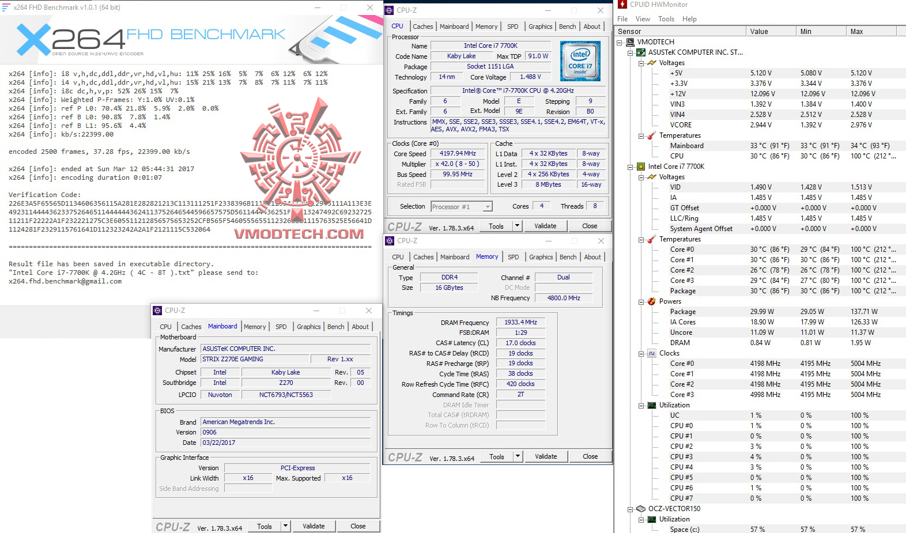Click the Core Speed value 4197.94 MHz
Image resolution: width=906 pixels, height=533 pixels.
coord(458,154)
